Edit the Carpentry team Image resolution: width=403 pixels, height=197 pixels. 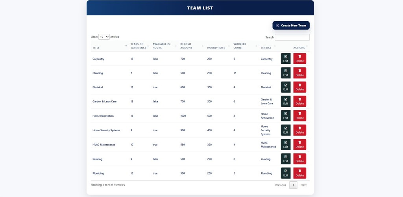[286, 59]
